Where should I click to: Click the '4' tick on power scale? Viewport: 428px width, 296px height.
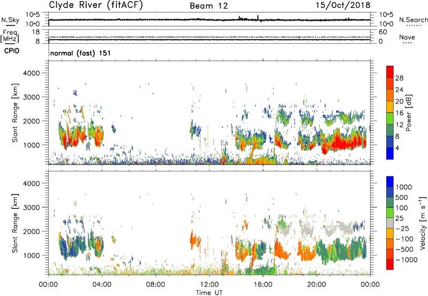(397, 148)
